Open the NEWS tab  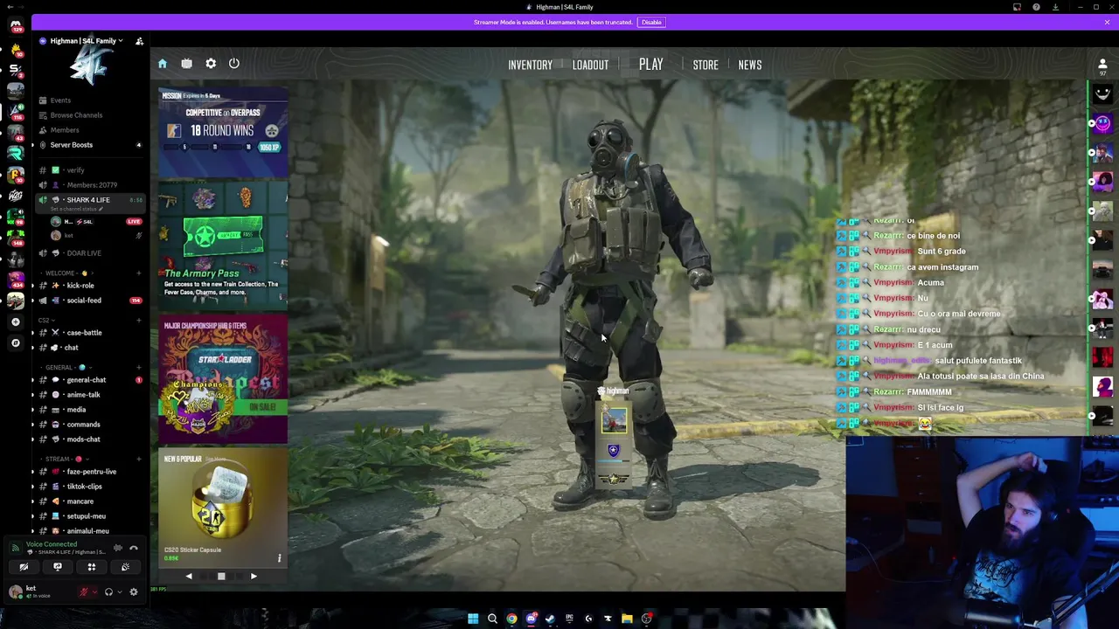[750, 65]
